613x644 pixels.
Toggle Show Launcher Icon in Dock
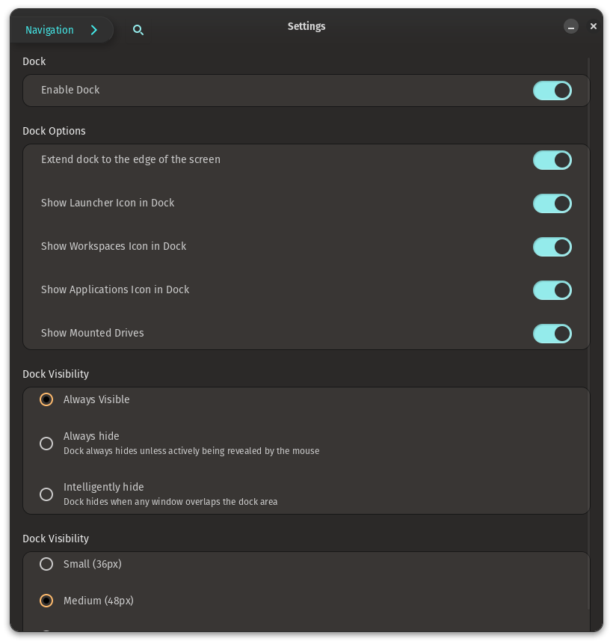tap(552, 203)
